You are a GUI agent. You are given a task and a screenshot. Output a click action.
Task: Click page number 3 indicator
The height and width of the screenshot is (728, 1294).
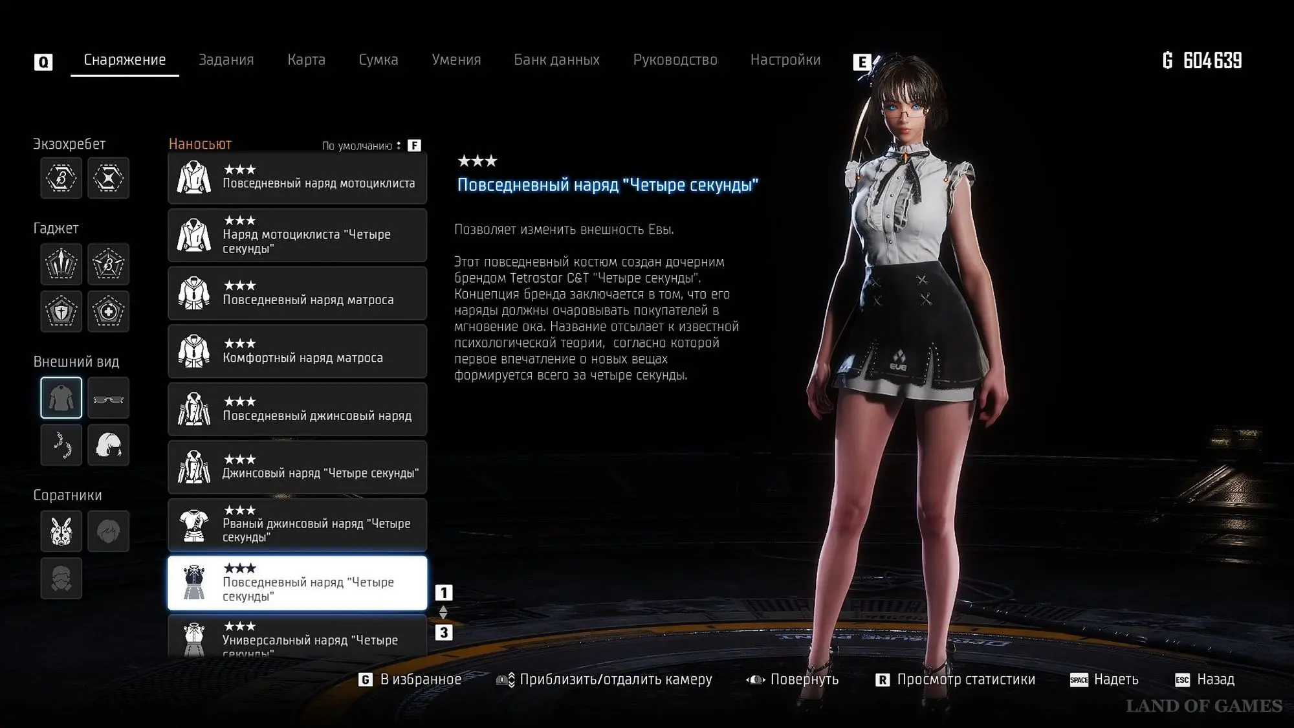(x=444, y=632)
